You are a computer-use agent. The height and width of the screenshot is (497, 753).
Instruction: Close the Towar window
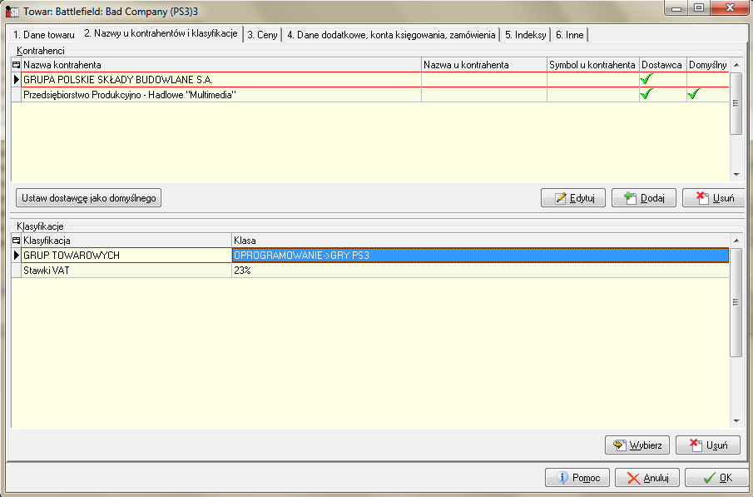tap(730, 8)
